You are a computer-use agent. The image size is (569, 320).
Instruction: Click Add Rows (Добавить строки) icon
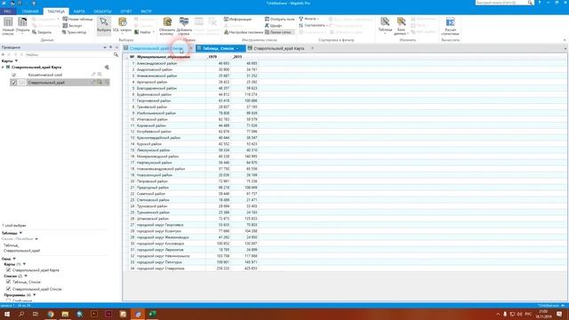[184, 26]
